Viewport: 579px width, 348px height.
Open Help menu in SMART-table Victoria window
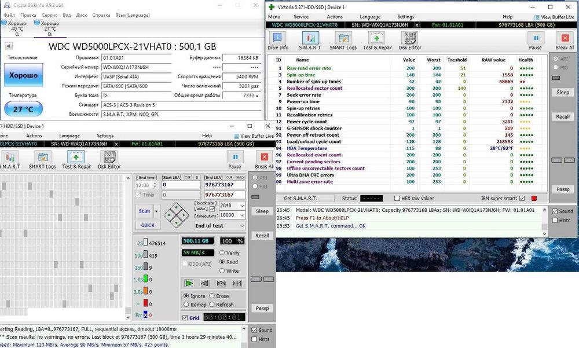(x=508, y=17)
